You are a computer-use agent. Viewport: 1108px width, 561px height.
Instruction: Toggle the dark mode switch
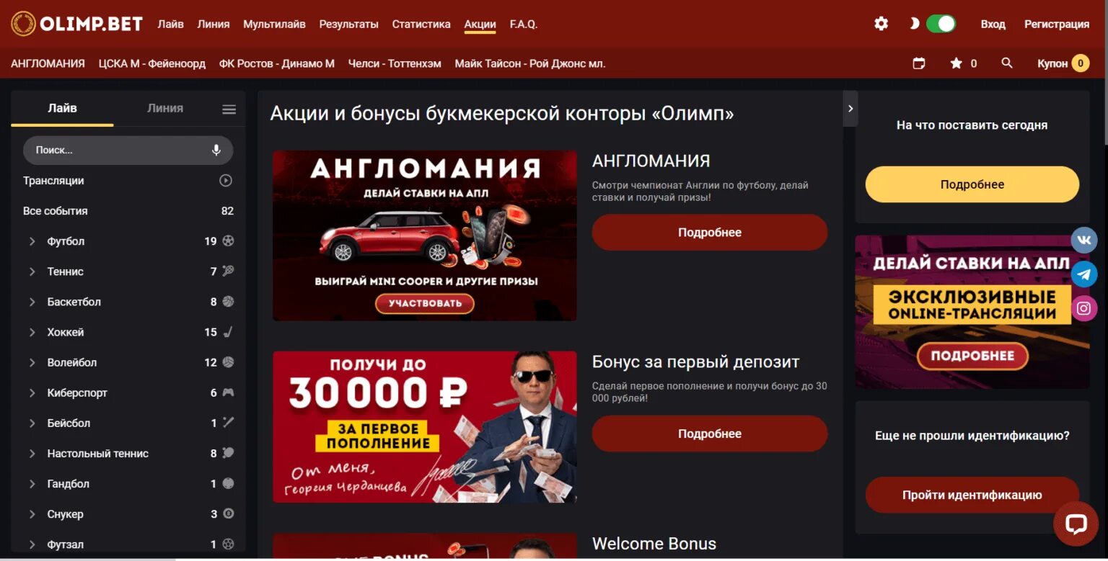pos(941,24)
